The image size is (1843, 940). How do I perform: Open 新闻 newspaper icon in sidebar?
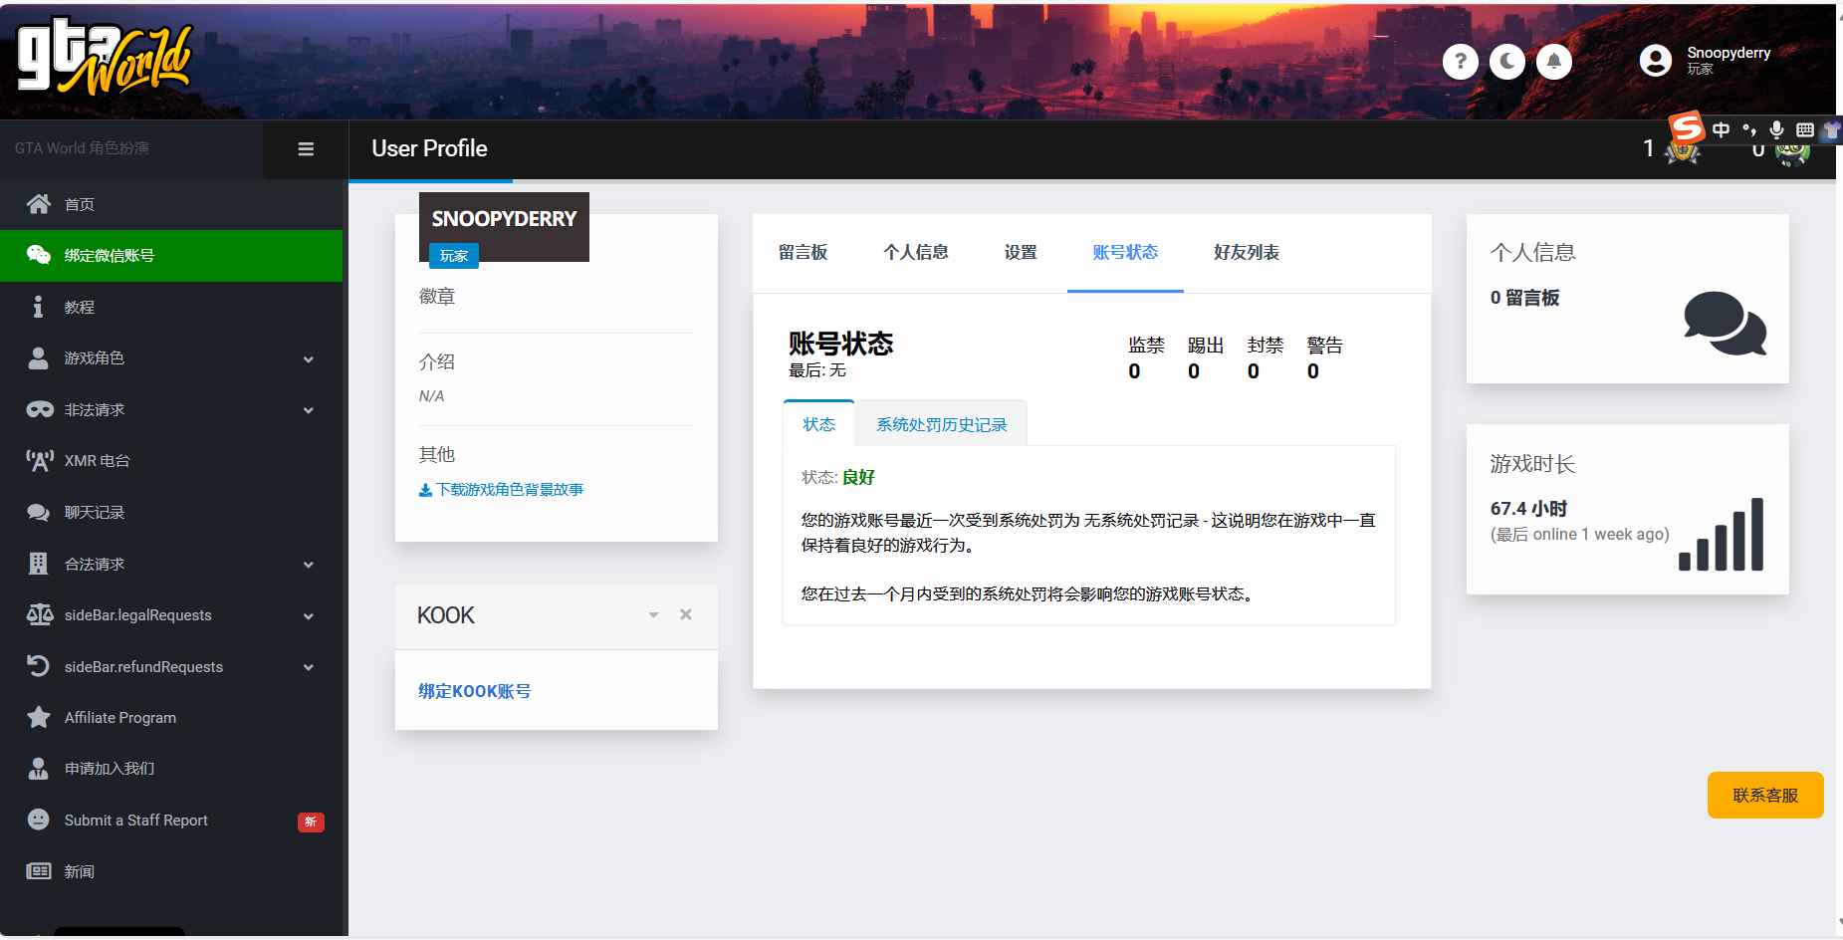(39, 871)
